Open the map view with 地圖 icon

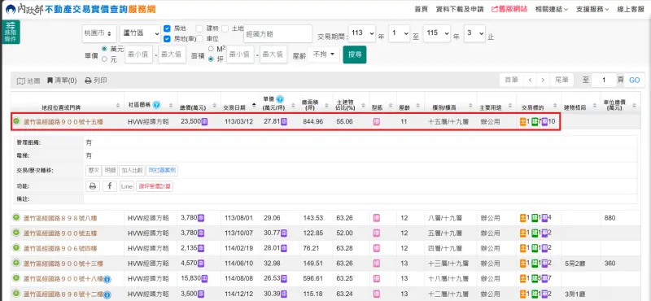[28, 81]
